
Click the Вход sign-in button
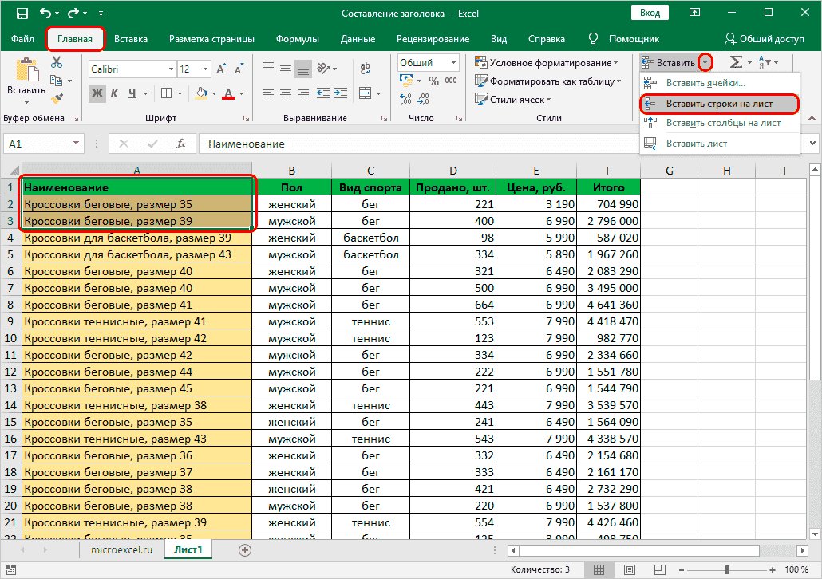650,13
